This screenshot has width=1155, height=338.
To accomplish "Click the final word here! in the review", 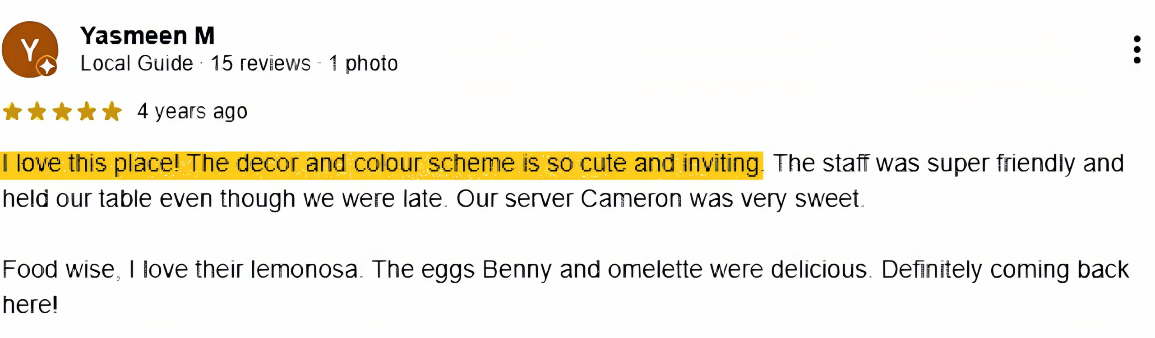I will [x=30, y=305].
